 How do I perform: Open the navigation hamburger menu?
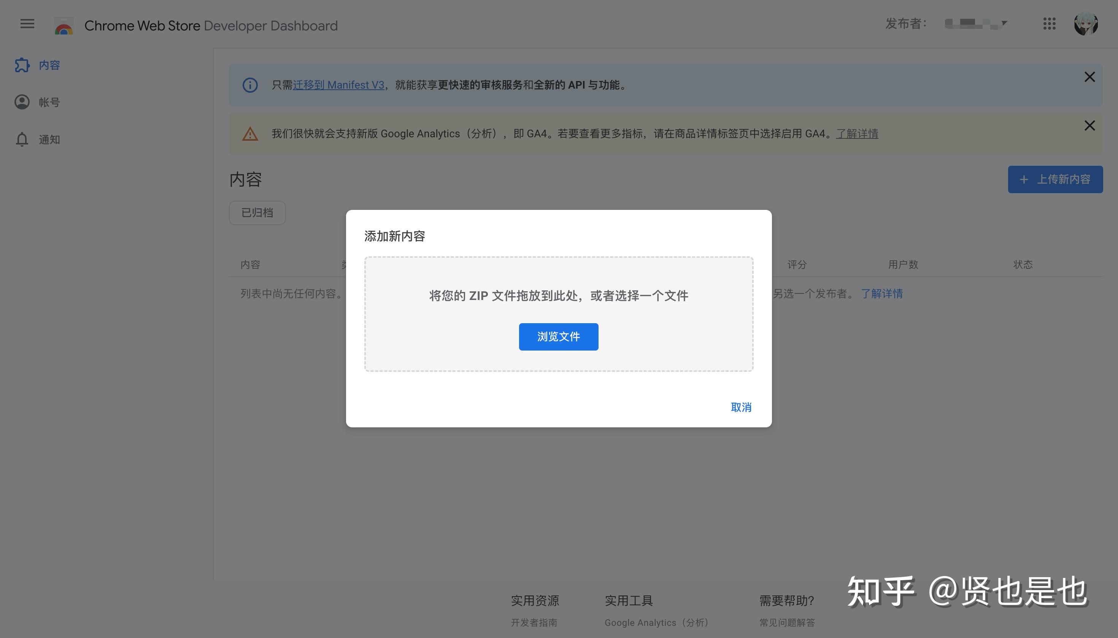point(27,24)
